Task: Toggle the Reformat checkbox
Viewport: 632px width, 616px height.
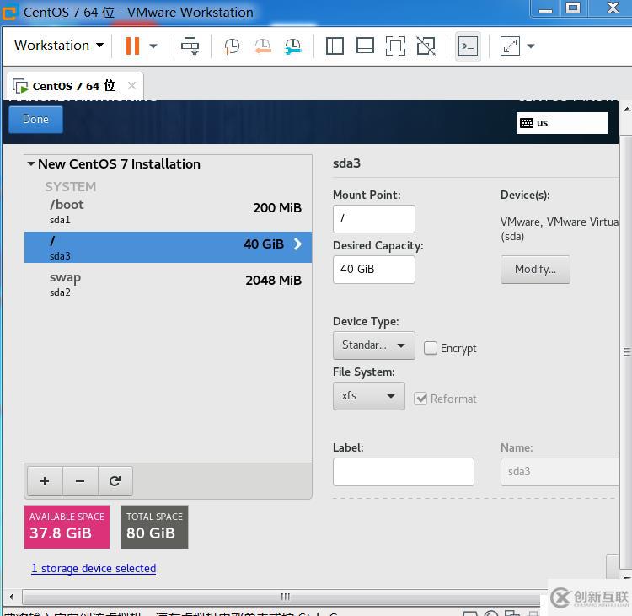Action: coord(420,399)
